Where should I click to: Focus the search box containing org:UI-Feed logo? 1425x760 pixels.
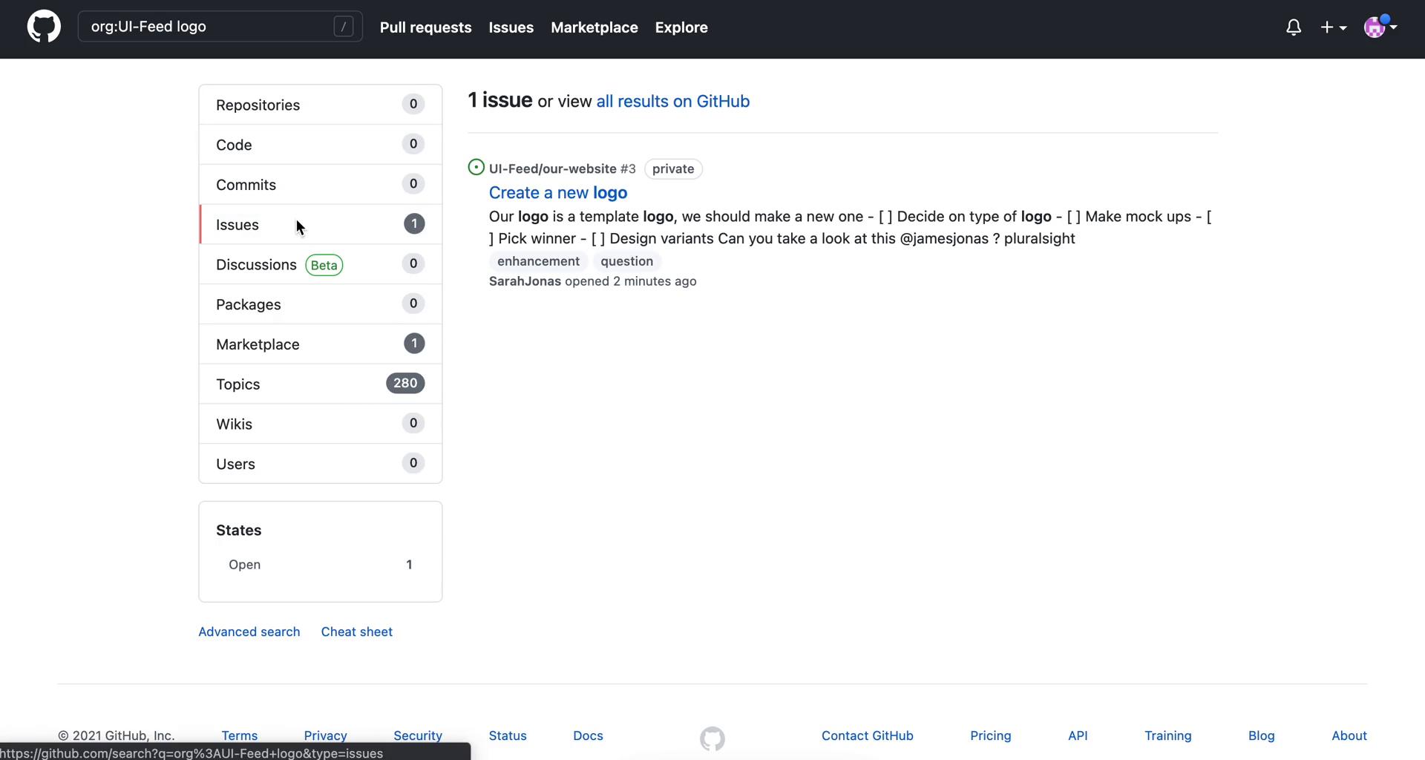click(x=220, y=27)
